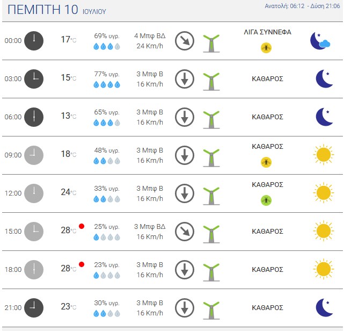Click the 00:00 dark clock icon
The height and width of the screenshot is (331, 344).
(34, 41)
